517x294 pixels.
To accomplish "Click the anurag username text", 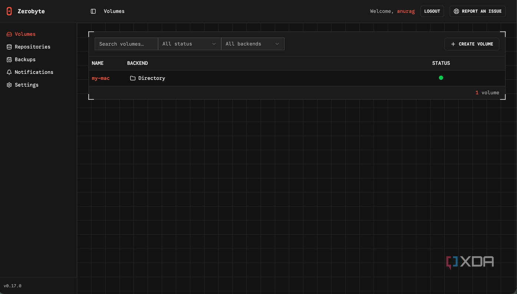I will (x=406, y=11).
